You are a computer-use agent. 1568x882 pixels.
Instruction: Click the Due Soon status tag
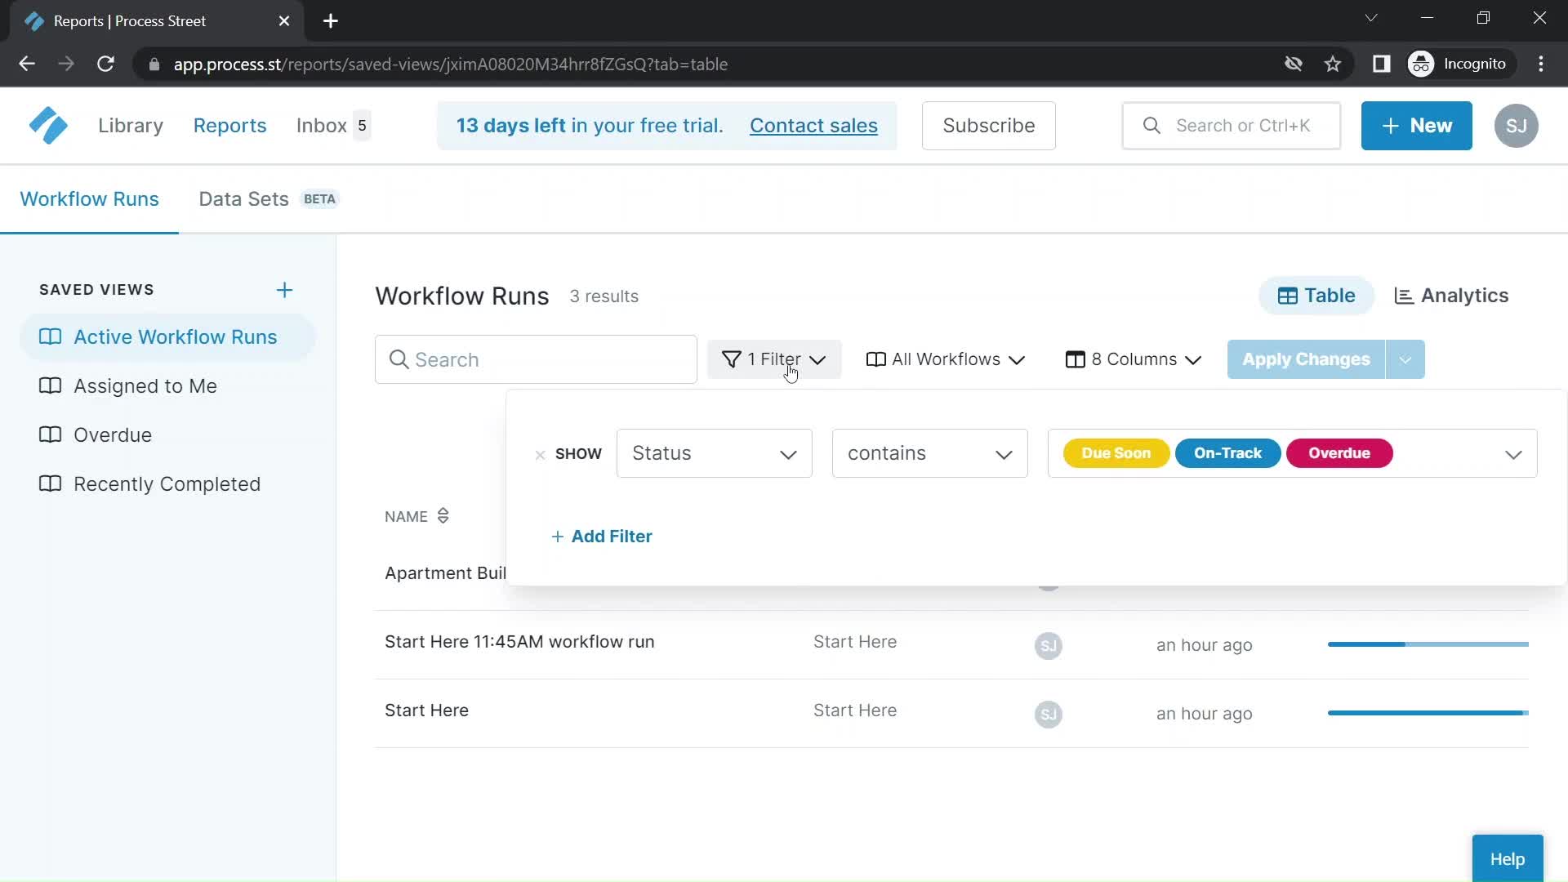point(1116,453)
